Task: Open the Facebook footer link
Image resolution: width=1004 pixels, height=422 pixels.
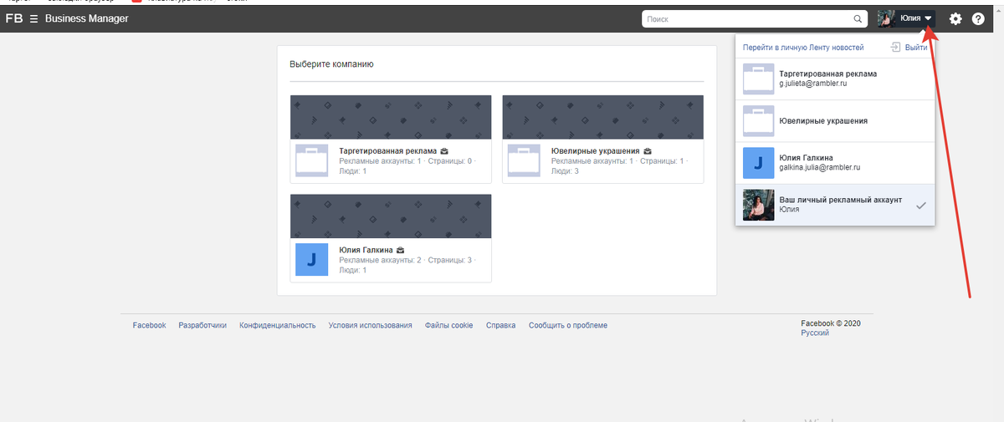Action: [x=149, y=325]
